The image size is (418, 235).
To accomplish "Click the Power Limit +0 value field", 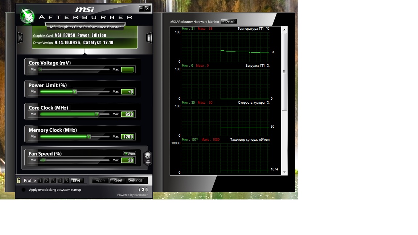I will (127, 92).
